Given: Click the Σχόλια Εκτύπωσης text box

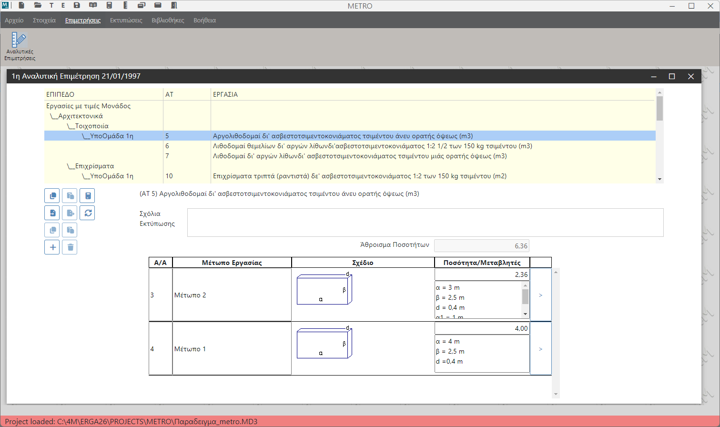Looking at the screenshot, I should click(x=425, y=223).
